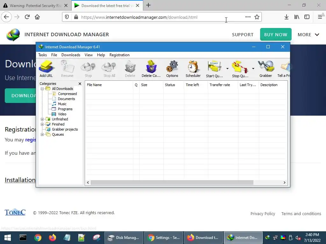Image resolution: width=326 pixels, height=244 pixels.
Task: Sort by Time left column header
Action: click(196, 85)
